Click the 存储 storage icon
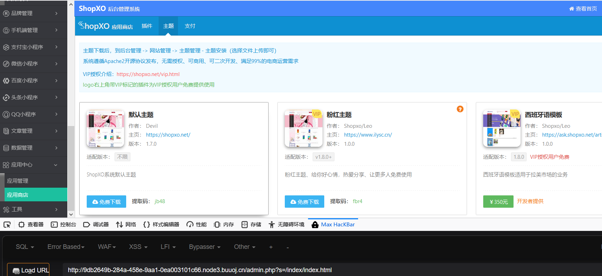The image size is (602, 276). [245, 225]
